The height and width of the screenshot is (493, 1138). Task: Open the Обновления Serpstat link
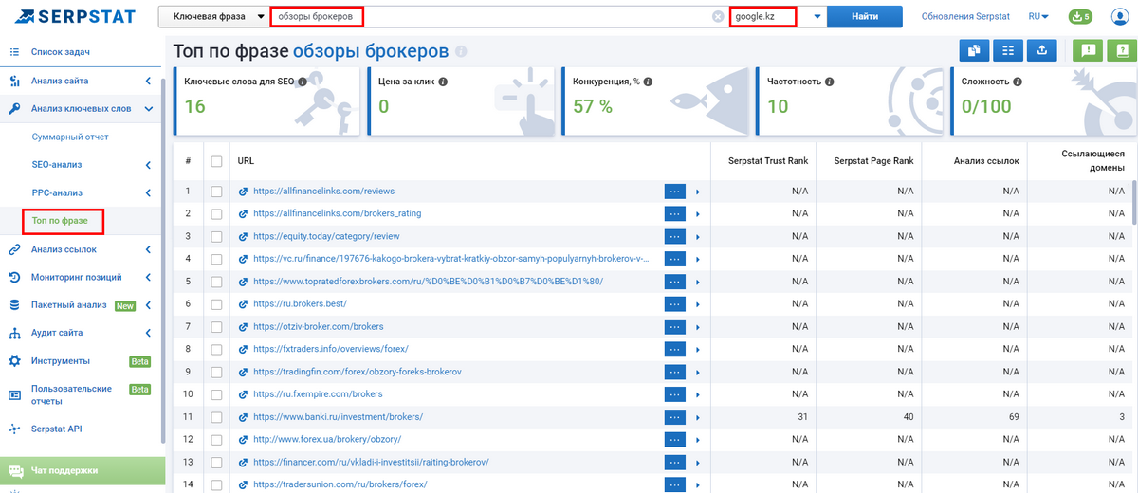965,17
